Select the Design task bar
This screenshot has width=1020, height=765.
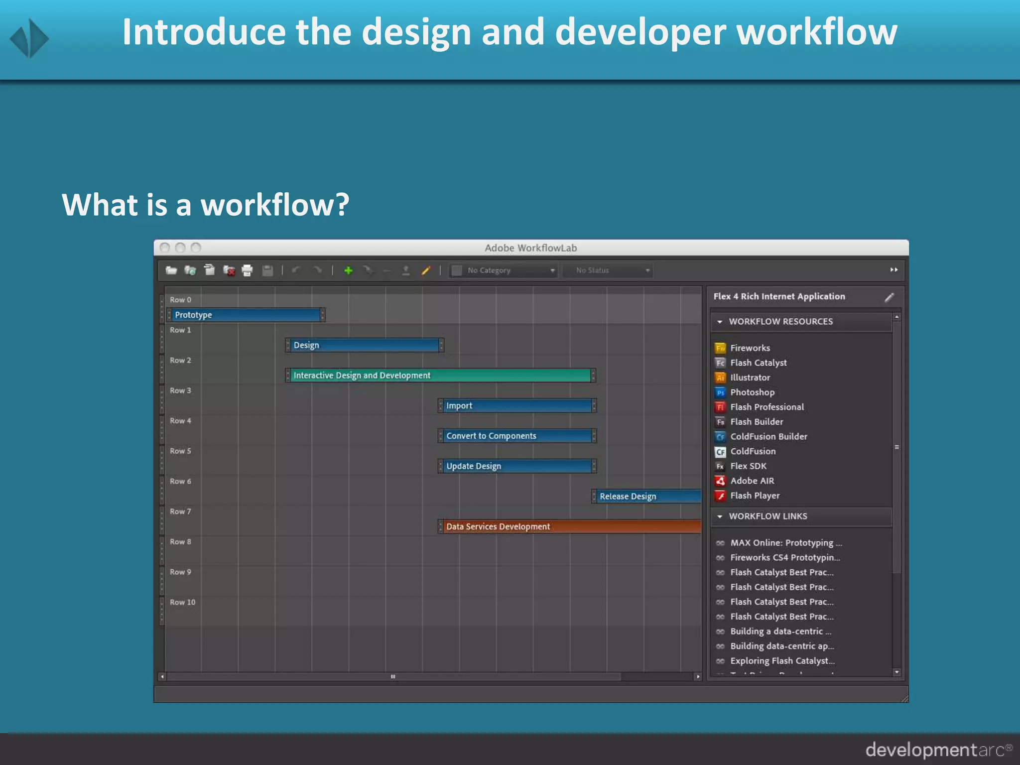pyautogui.click(x=365, y=345)
